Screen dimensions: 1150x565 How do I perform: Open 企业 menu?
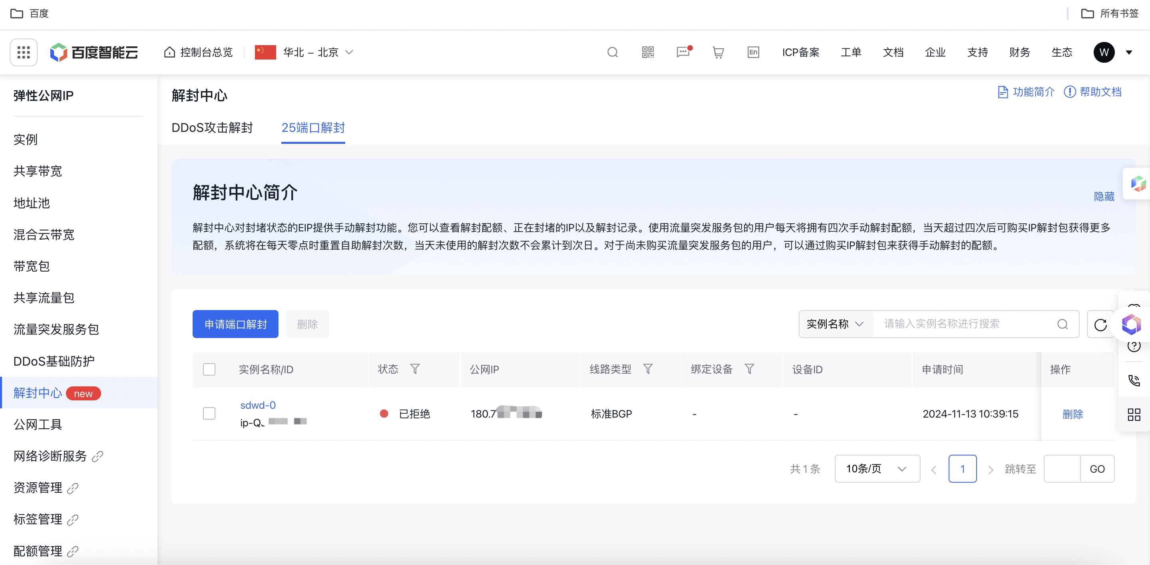[935, 52]
